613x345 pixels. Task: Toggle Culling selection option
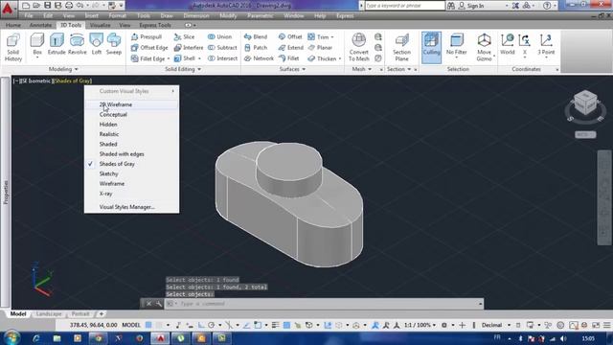431,47
